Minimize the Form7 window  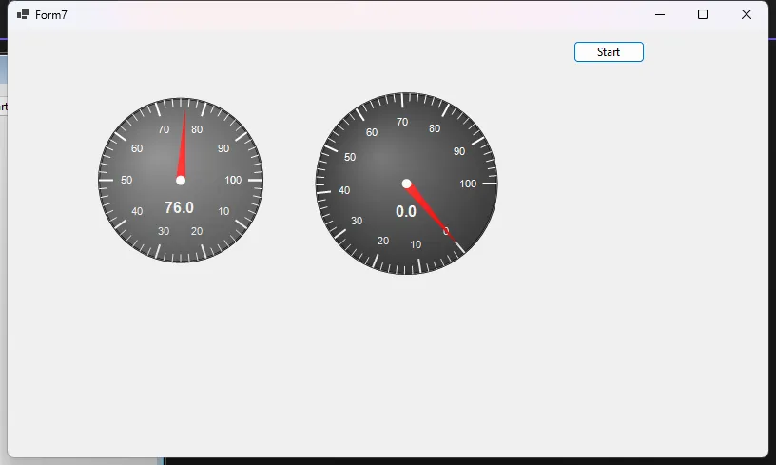point(659,14)
